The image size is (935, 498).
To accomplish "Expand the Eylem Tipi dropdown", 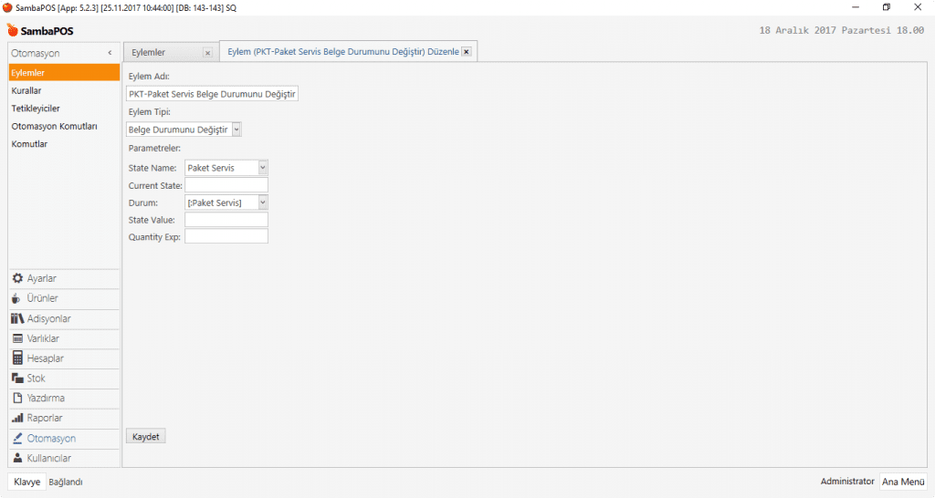I will (x=236, y=130).
